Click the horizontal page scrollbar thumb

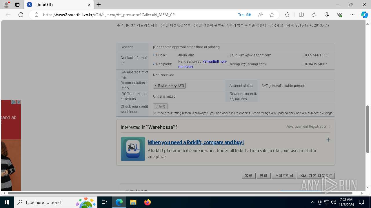click(180, 193)
